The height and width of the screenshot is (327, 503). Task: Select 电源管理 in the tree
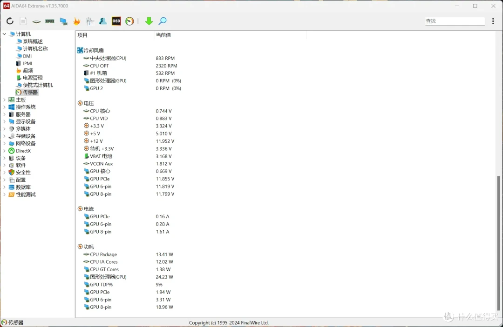[x=33, y=78]
